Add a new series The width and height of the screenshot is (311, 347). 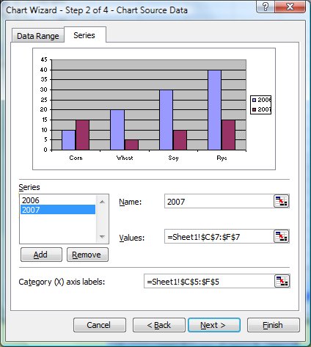click(41, 255)
